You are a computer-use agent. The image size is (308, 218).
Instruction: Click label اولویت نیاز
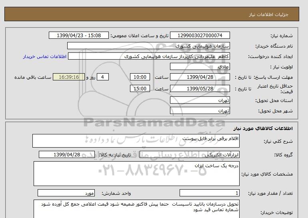(281, 67)
